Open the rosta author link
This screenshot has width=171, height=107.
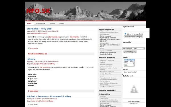click(x=29, y=99)
